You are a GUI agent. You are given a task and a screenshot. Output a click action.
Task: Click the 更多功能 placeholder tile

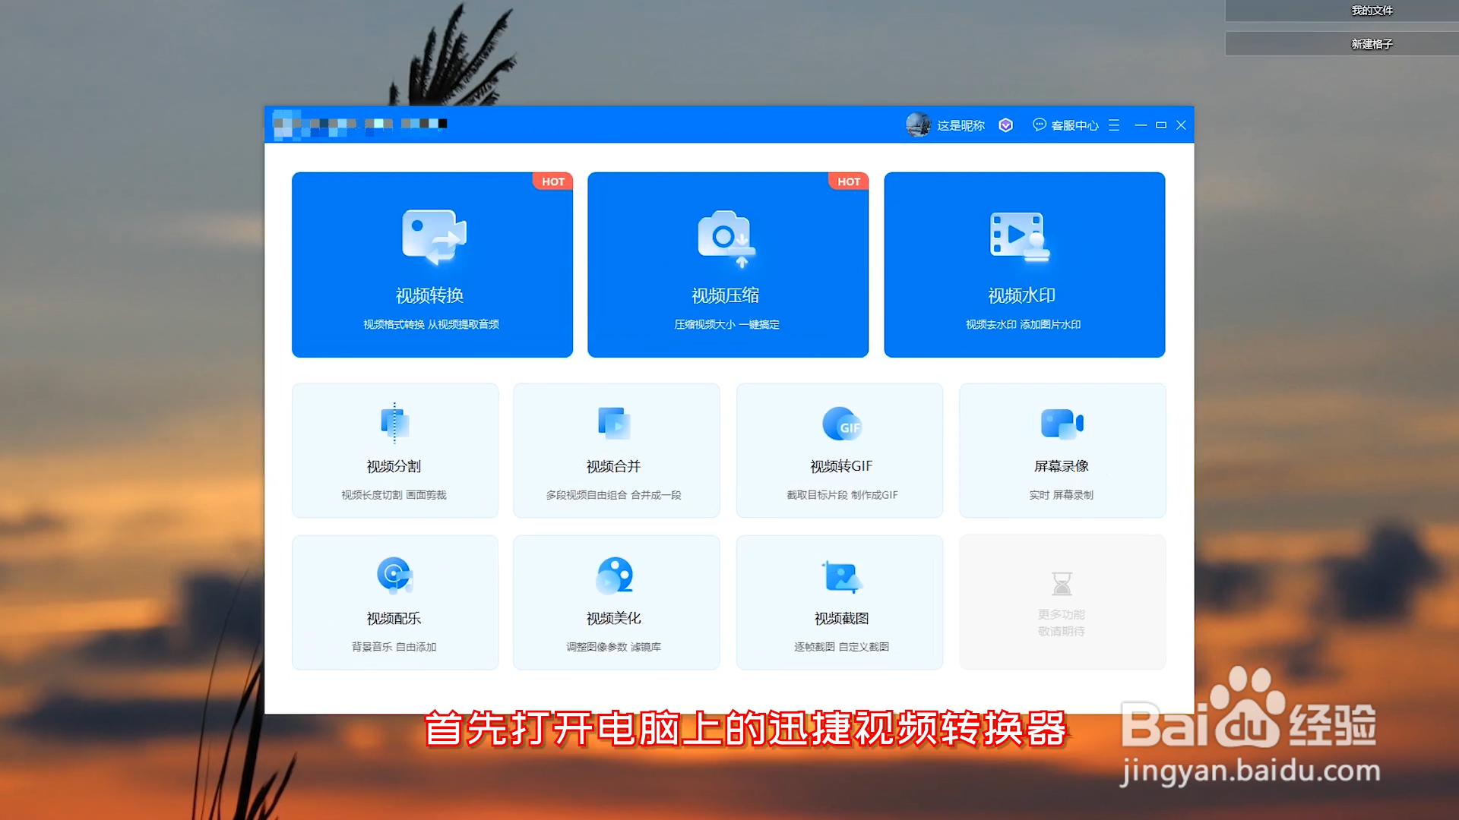coord(1062,602)
